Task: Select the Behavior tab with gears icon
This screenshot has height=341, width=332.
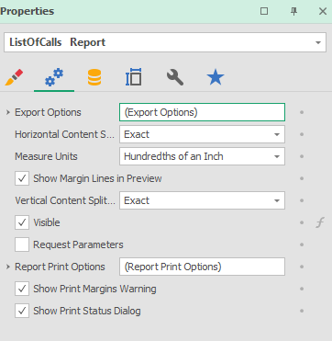Action: pos(54,77)
